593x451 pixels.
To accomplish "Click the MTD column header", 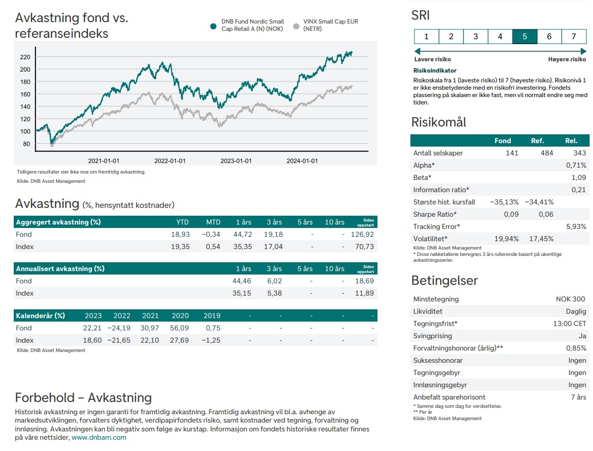I will (213, 222).
